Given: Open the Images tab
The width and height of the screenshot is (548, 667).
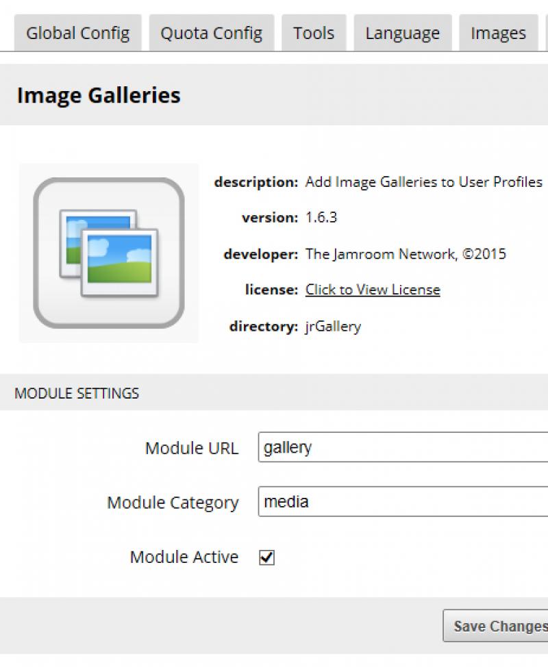Looking at the screenshot, I should [498, 33].
